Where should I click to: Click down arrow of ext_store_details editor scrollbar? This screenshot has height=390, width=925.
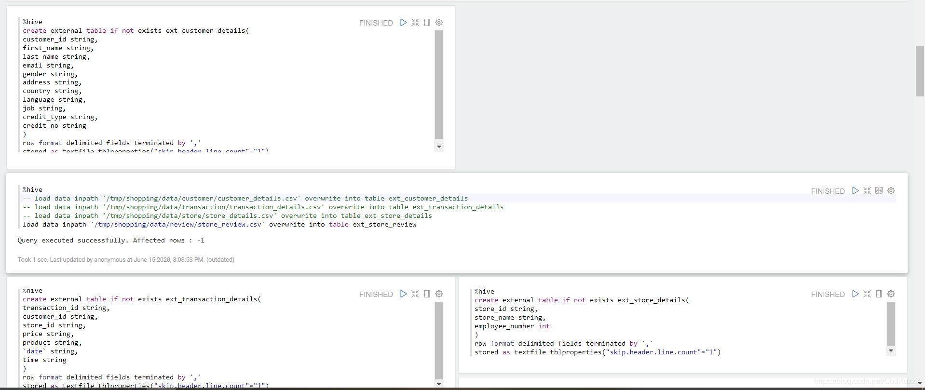coord(891,351)
